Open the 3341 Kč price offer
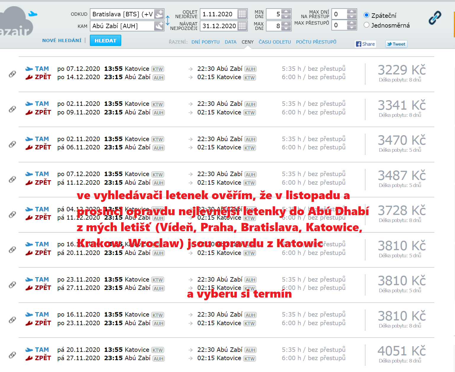The width and height of the screenshot is (455, 372). coord(402,106)
